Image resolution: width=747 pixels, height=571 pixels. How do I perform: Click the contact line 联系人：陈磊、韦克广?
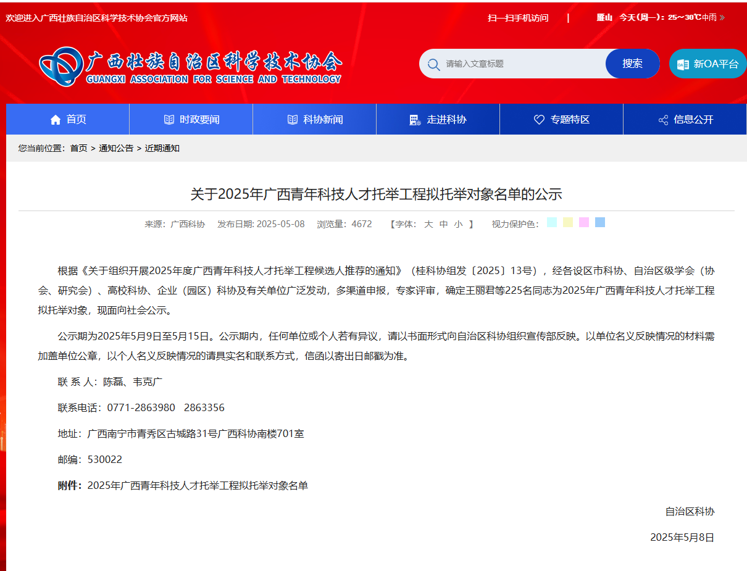(x=110, y=382)
